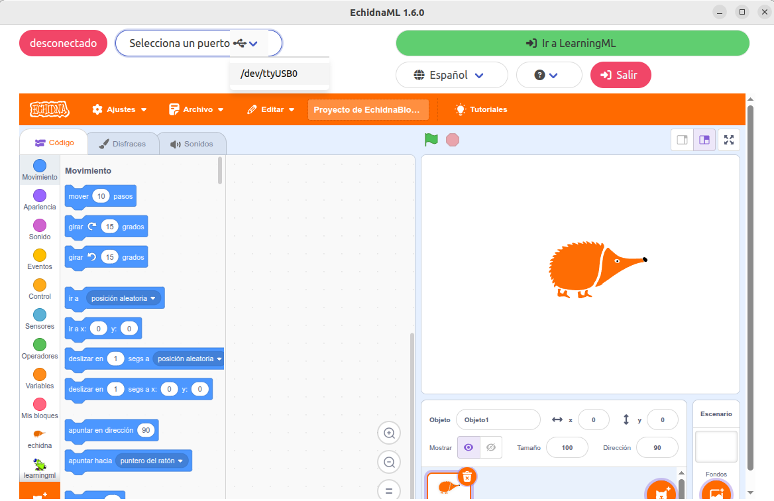
Task: Click the Salir button
Action: point(620,75)
